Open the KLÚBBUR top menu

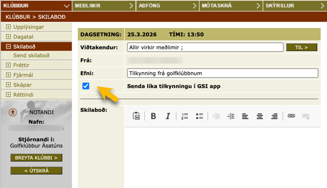tap(36, 6)
